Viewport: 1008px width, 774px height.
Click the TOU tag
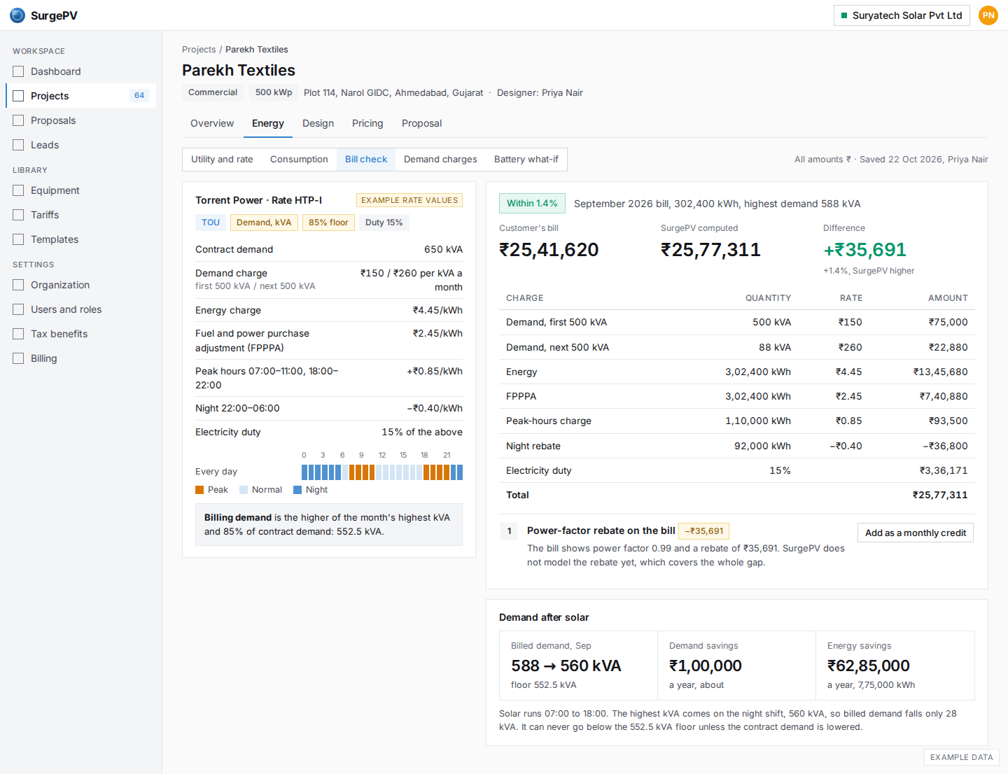211,223
